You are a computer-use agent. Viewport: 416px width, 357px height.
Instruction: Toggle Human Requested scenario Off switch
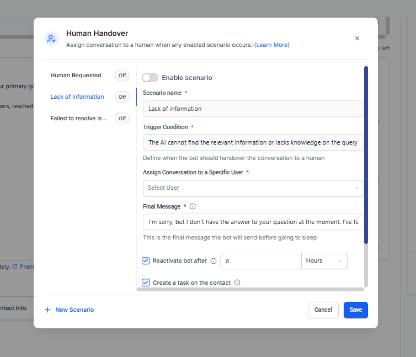click(122, 76)
